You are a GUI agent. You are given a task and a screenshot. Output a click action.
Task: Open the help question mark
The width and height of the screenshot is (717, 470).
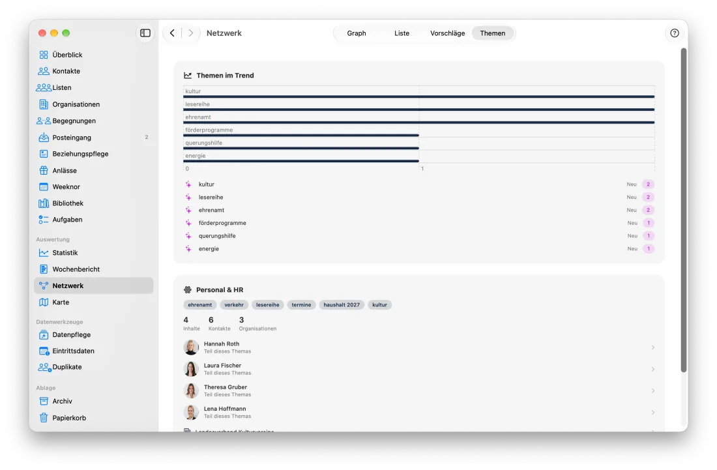tap(675, 33)
